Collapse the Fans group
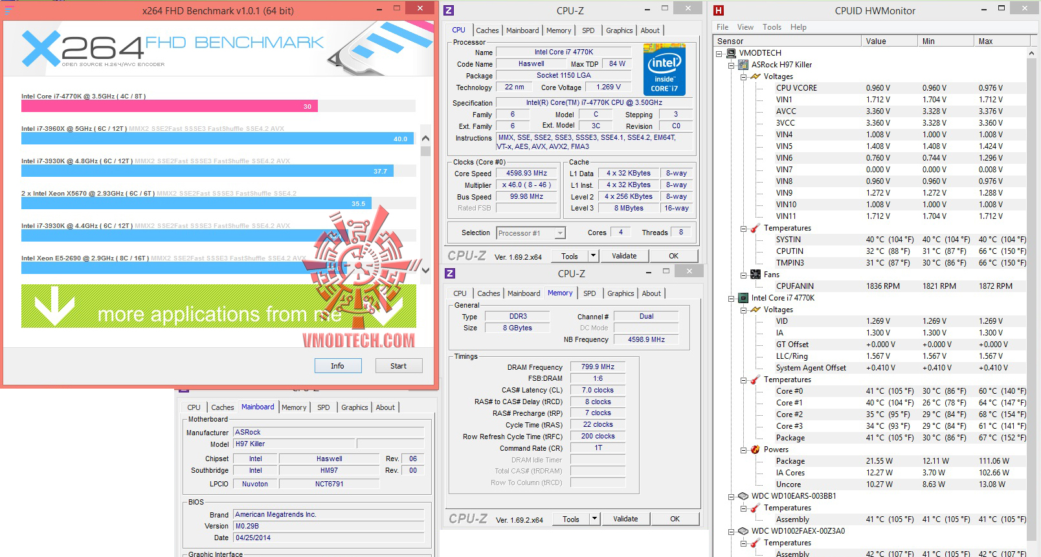Viewport: 1041px width, 557px height. click(744, 275)
